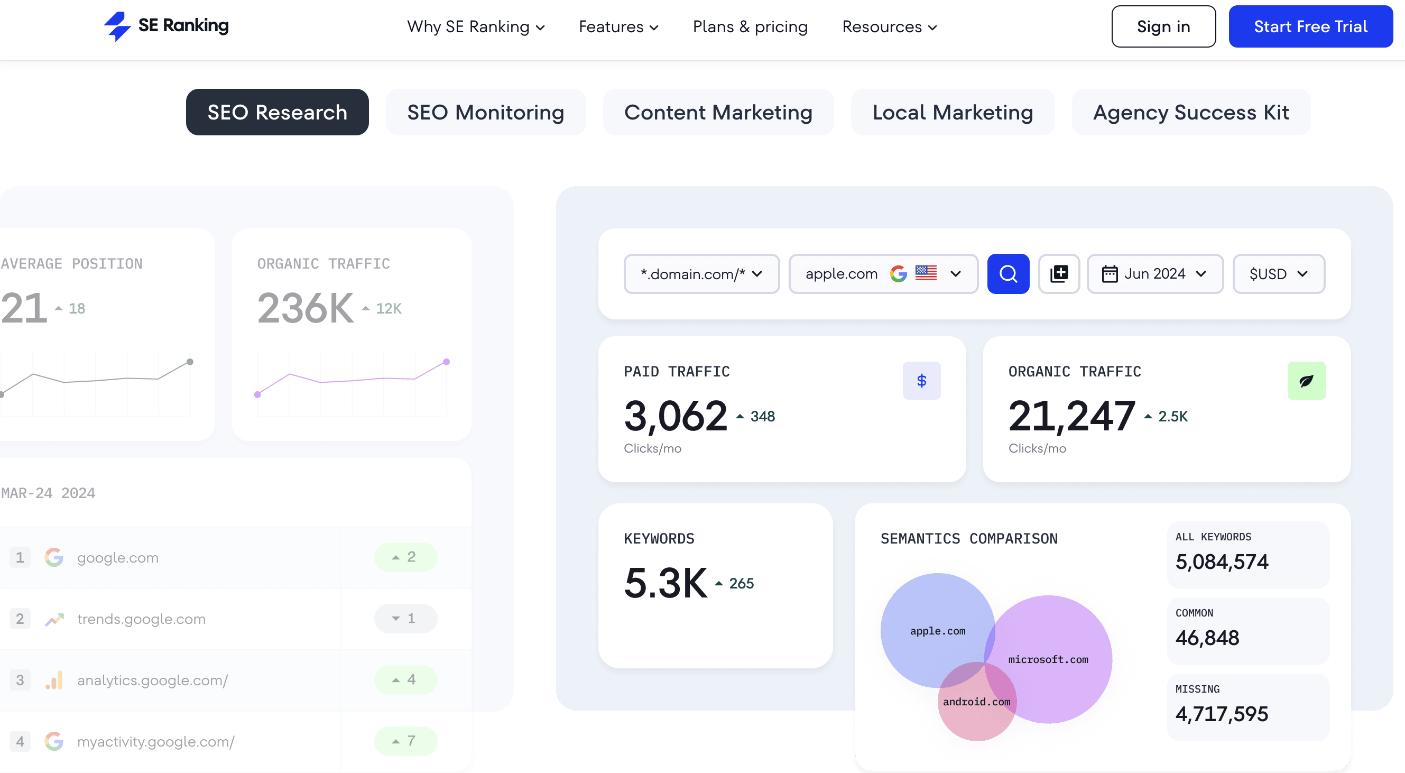Open Plans & pricing page

click(x=750, y=27)
